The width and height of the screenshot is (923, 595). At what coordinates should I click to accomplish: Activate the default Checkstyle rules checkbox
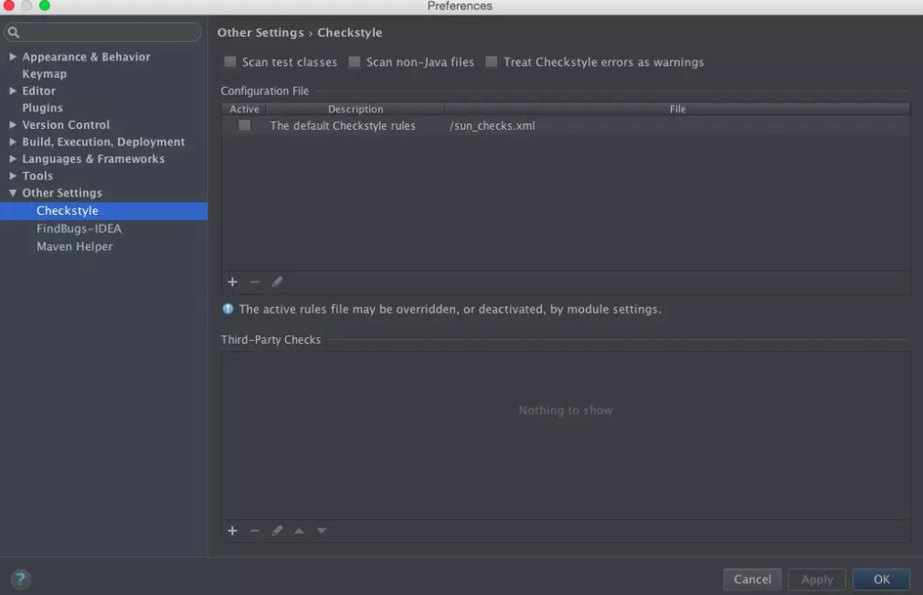pos(244,125)
